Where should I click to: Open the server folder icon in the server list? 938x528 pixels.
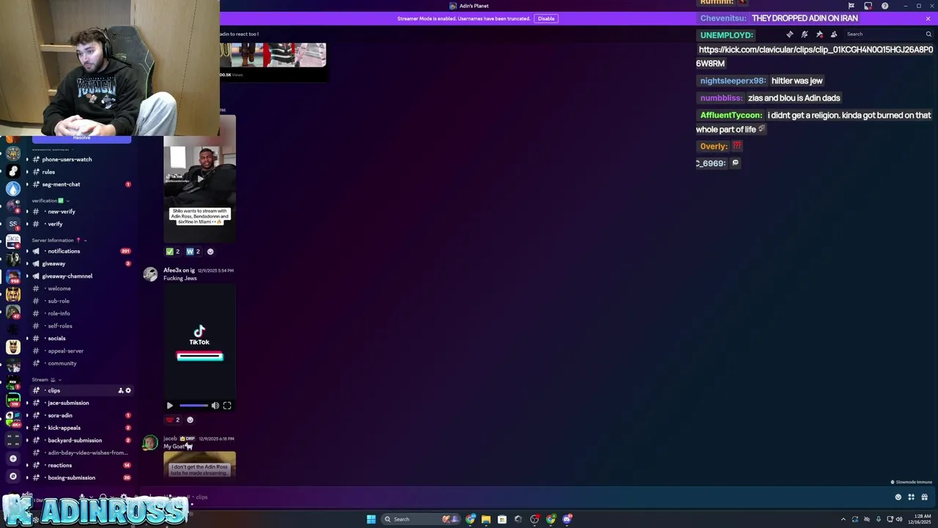tap(12, 439)
